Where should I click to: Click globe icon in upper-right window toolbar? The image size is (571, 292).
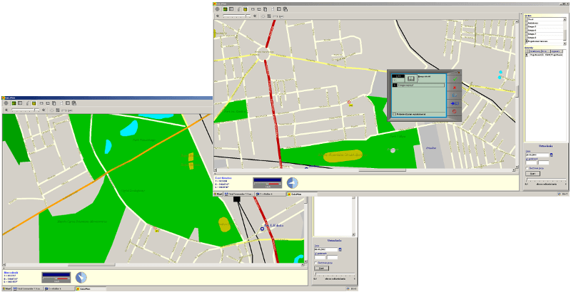click(x=217, y=9)
